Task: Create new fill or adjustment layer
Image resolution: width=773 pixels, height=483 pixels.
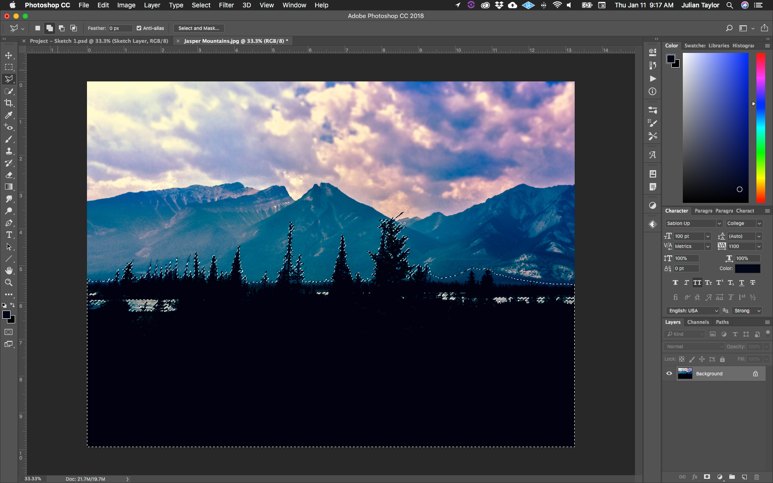Action: click(720, 477)
